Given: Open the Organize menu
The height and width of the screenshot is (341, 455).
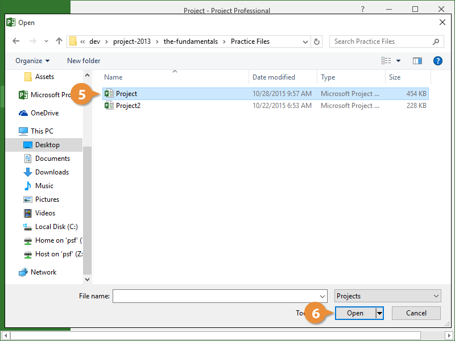Looking at the screenshot, I should [x=32, y=61].
